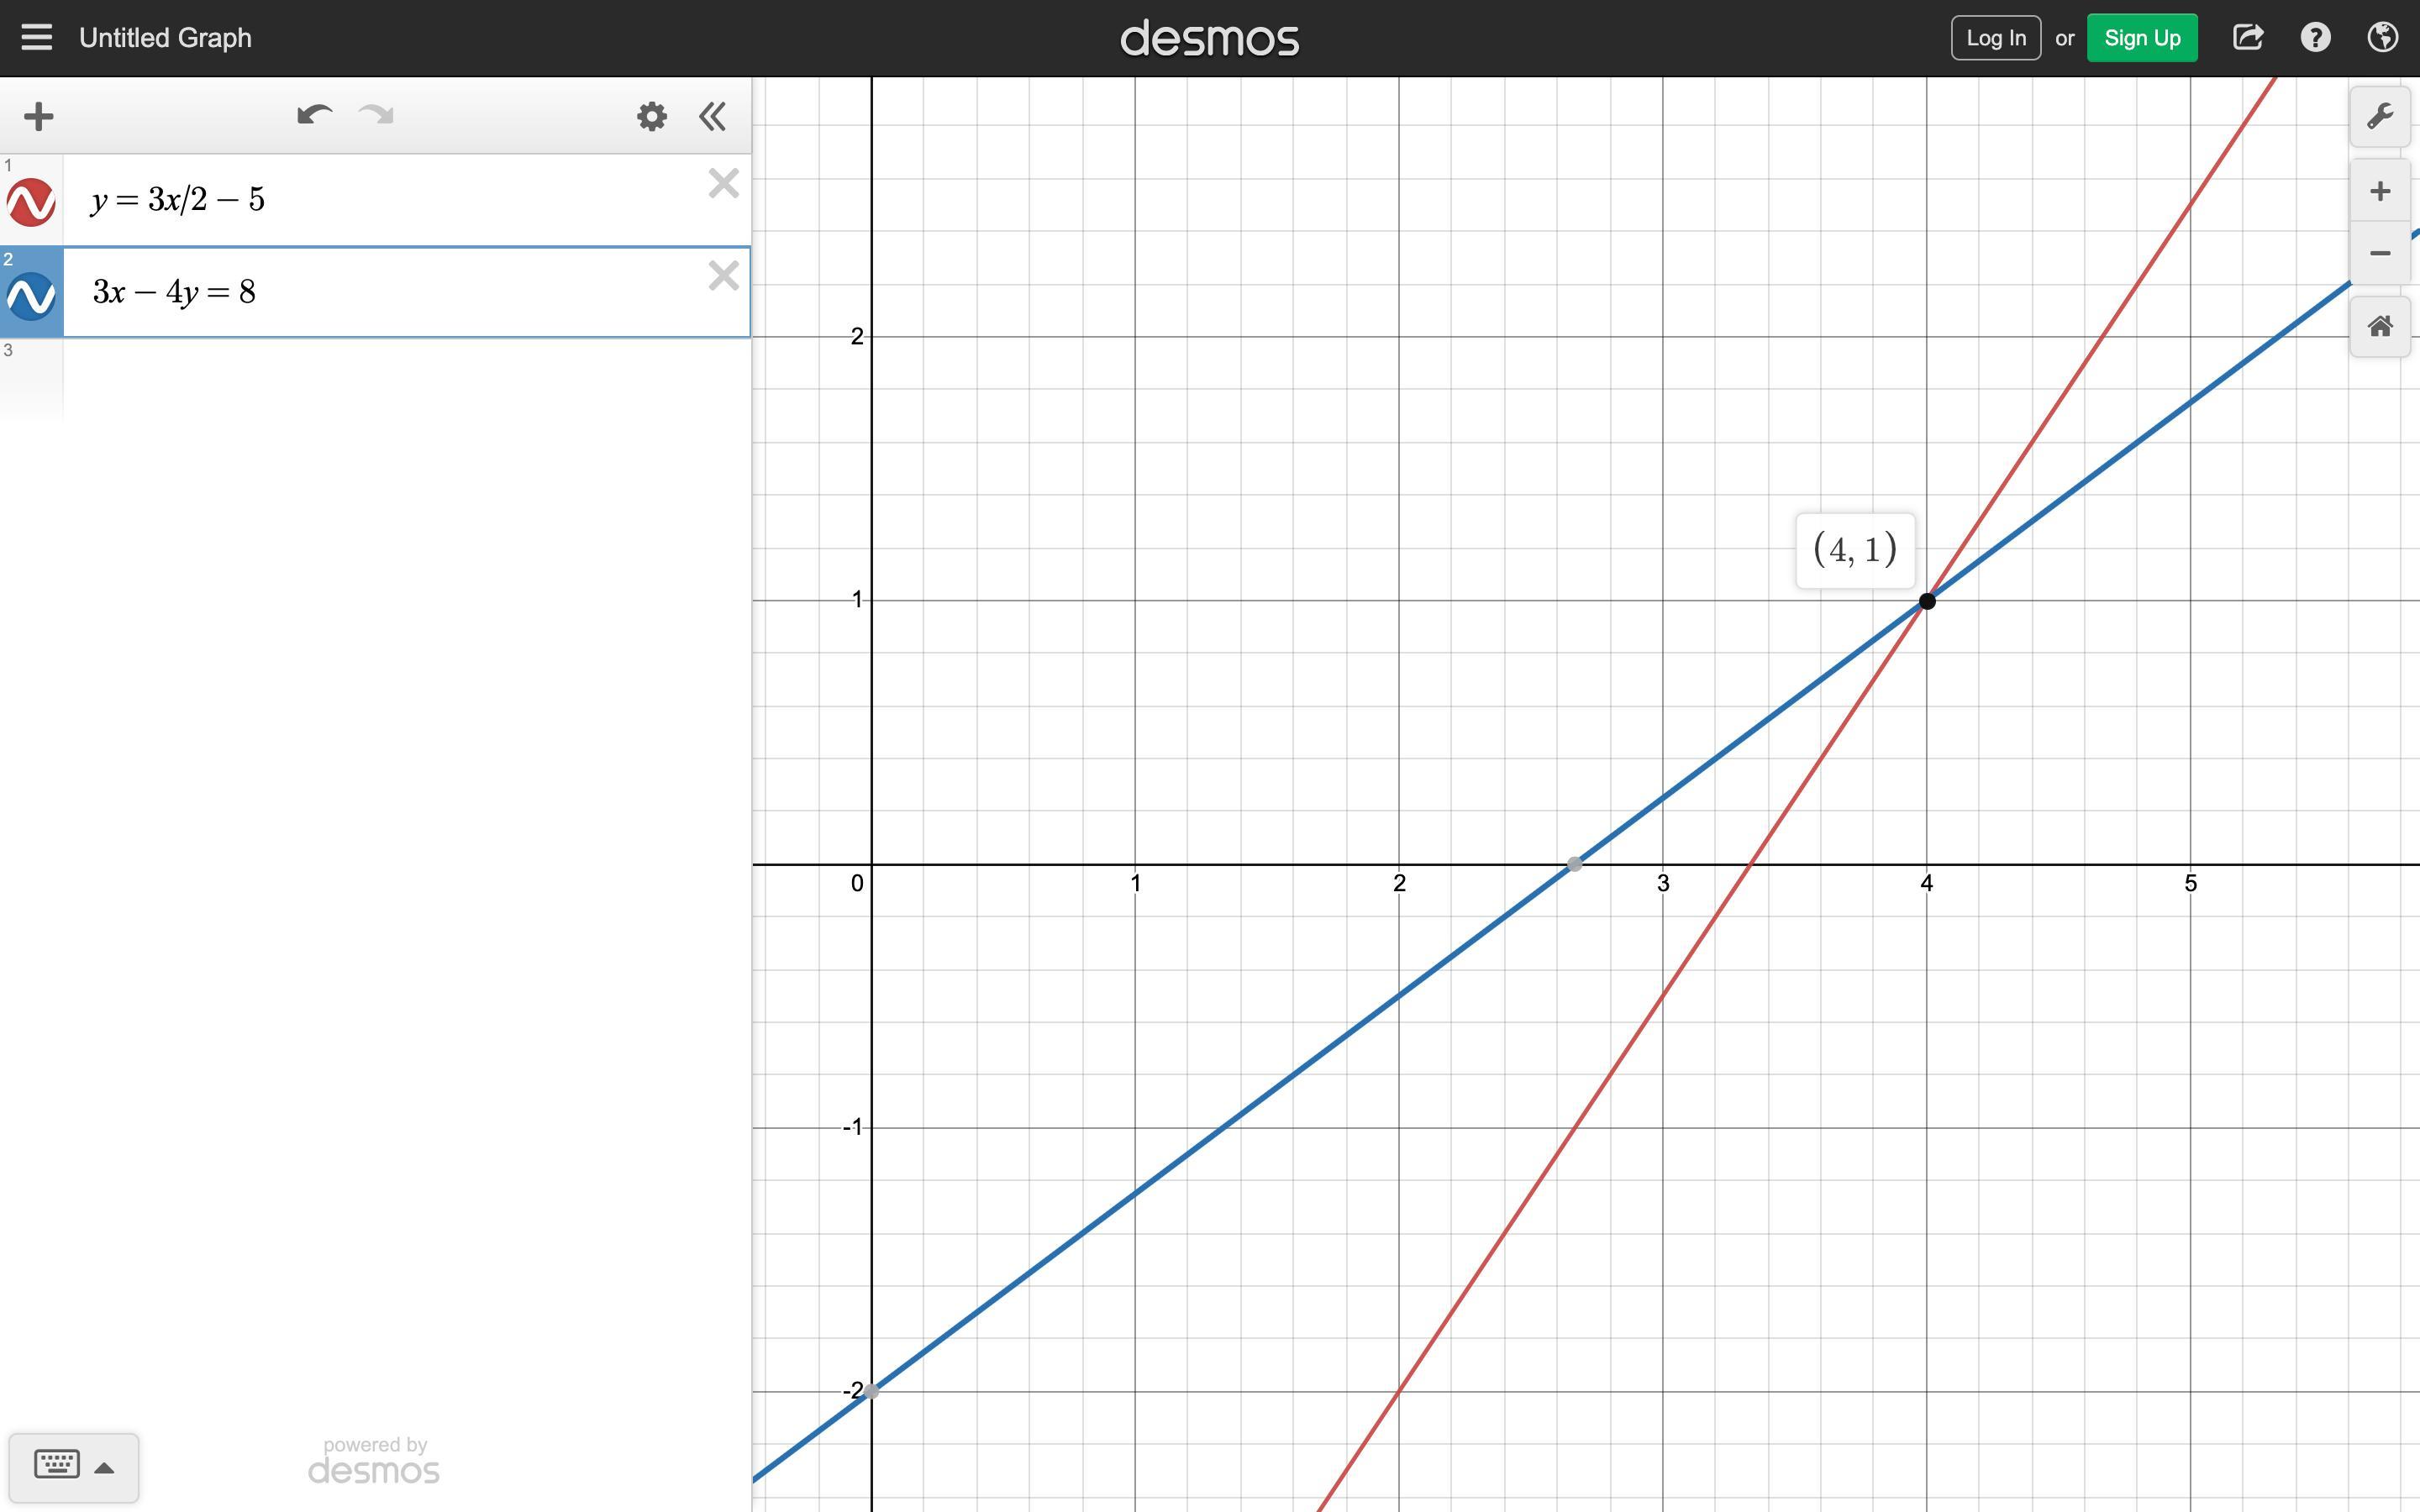Toggle visibility of blue line expression
The width and height of the screenshot is (2420, 1512).
pos(31,295)
